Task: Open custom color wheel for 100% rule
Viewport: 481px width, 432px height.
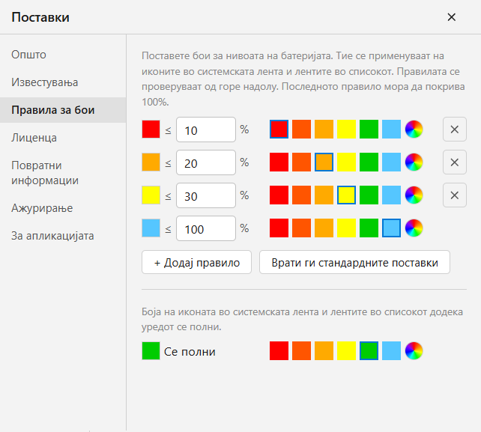Action: point(414,228)
